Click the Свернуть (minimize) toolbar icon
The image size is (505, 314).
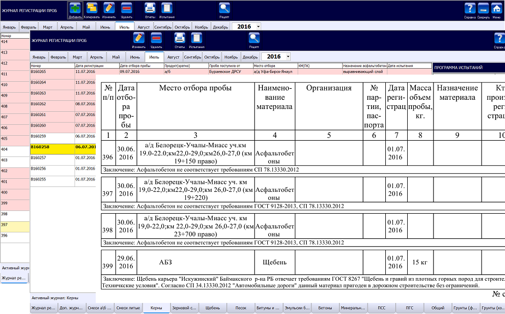tap(483, 9)
